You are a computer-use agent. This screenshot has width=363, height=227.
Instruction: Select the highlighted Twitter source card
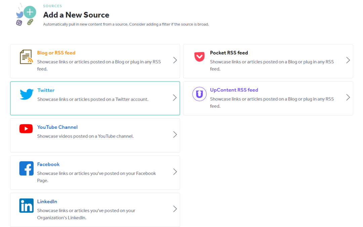click(x=95, y=98)
